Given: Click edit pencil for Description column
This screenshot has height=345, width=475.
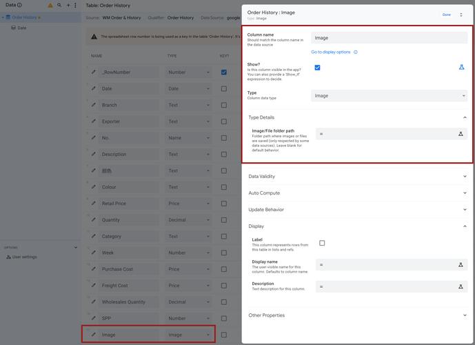Looking at the screenshot, I should coord(94,154).
